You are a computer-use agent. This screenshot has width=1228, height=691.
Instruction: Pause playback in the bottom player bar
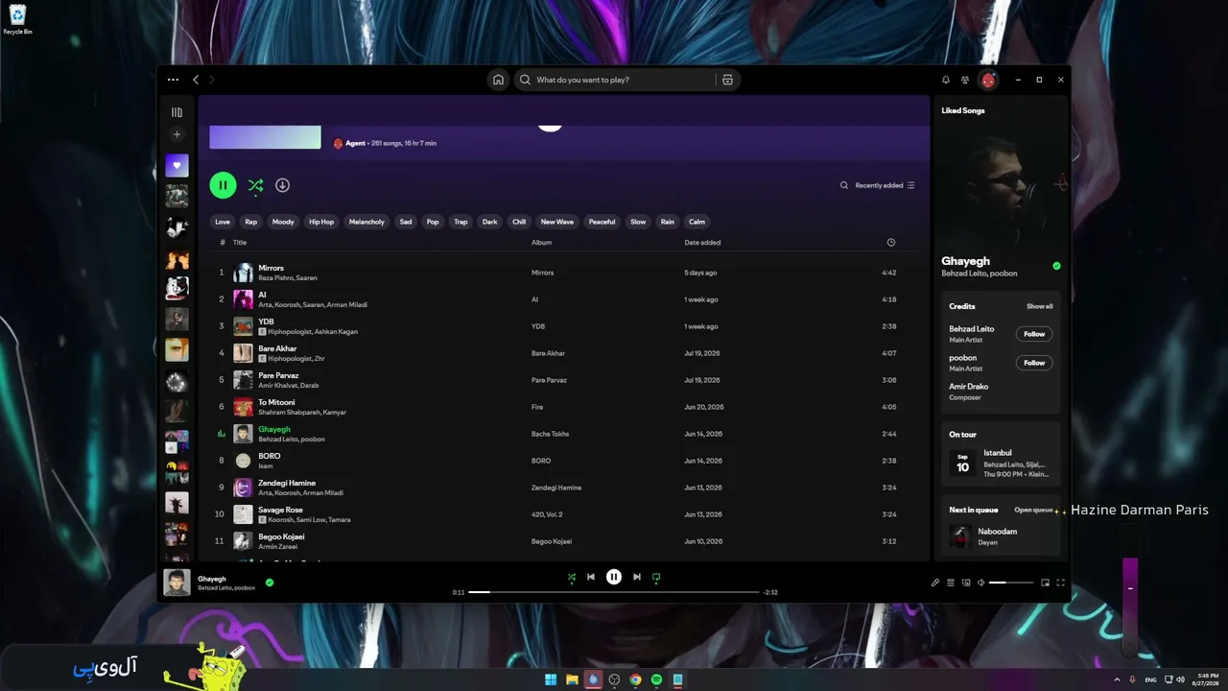pos(614,577)
